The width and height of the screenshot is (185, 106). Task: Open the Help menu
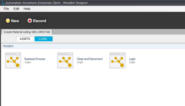27,9
